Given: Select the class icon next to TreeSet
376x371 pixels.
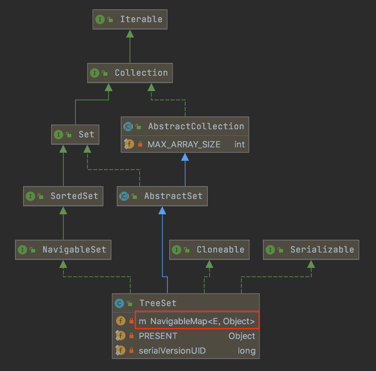Looking at the screenshot, I should (x=119, y=303).
